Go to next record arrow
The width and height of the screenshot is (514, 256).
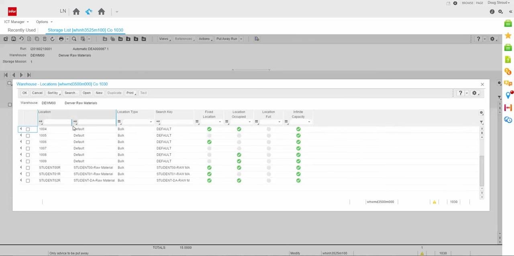pyautogui.click(x=21, y=75)
